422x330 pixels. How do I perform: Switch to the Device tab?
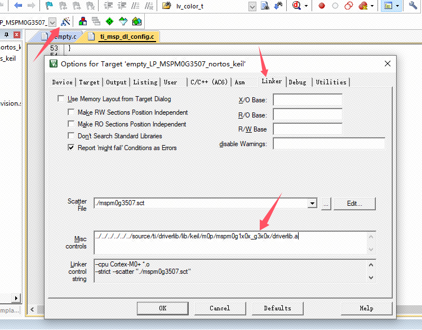tap(62, 82)
